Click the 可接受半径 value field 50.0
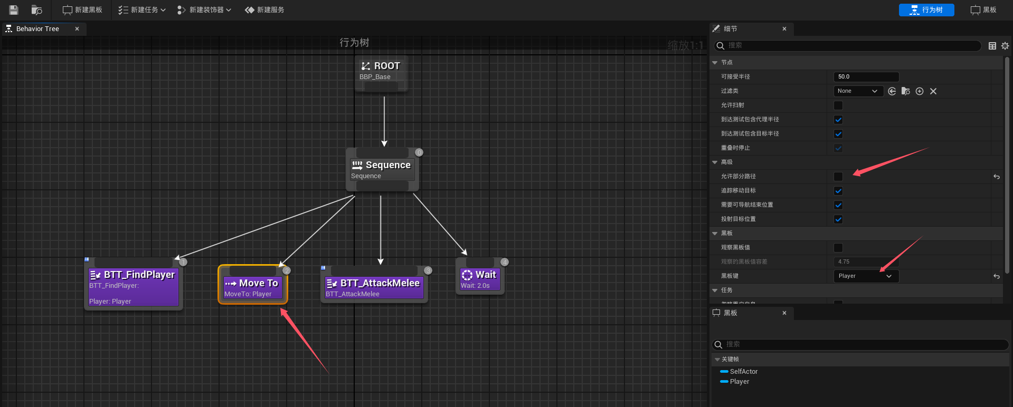The image size is (1013, 407). pyautogui.click(x=866, y=77)
